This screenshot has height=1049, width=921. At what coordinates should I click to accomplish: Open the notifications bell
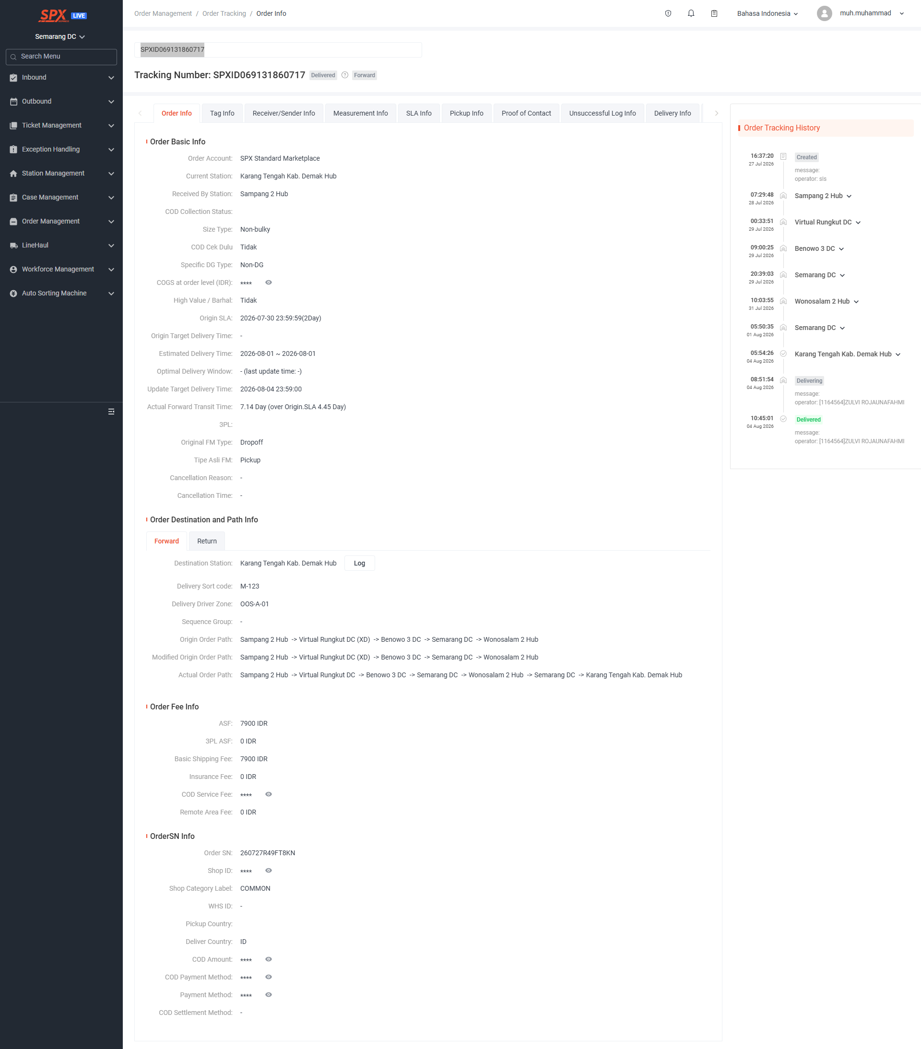pyautogui.click(x=691, y=13)
